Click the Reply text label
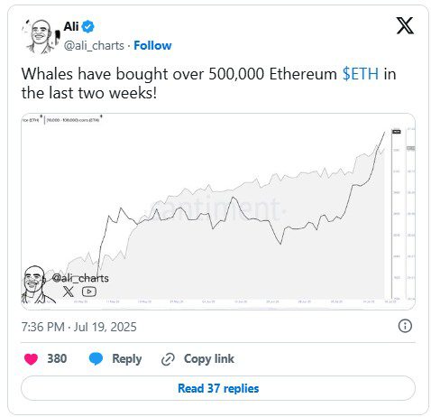The height and width of the screenshot is (417, 431). tap(127, 359)
